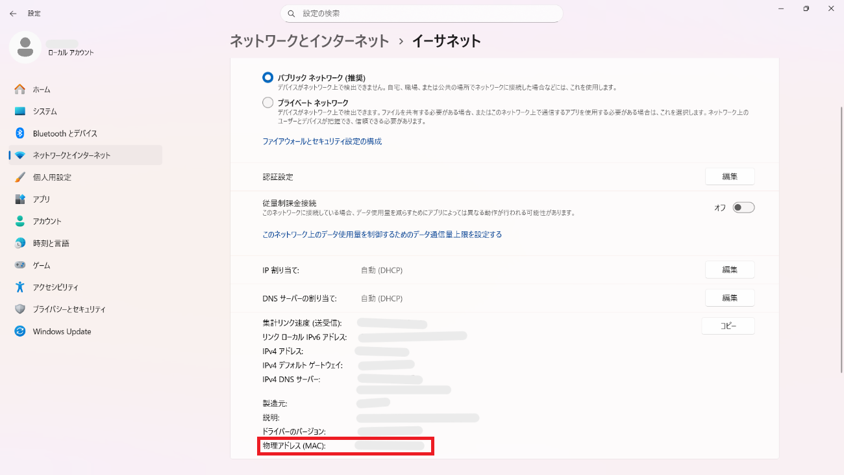Go to プライバシーとセキュリティ section
The height and width of the screenshot is (475, 844).
69,309
